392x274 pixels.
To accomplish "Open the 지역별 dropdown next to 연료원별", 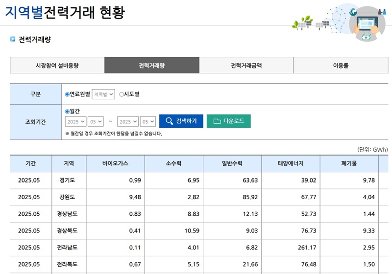I will pos(103,94).
